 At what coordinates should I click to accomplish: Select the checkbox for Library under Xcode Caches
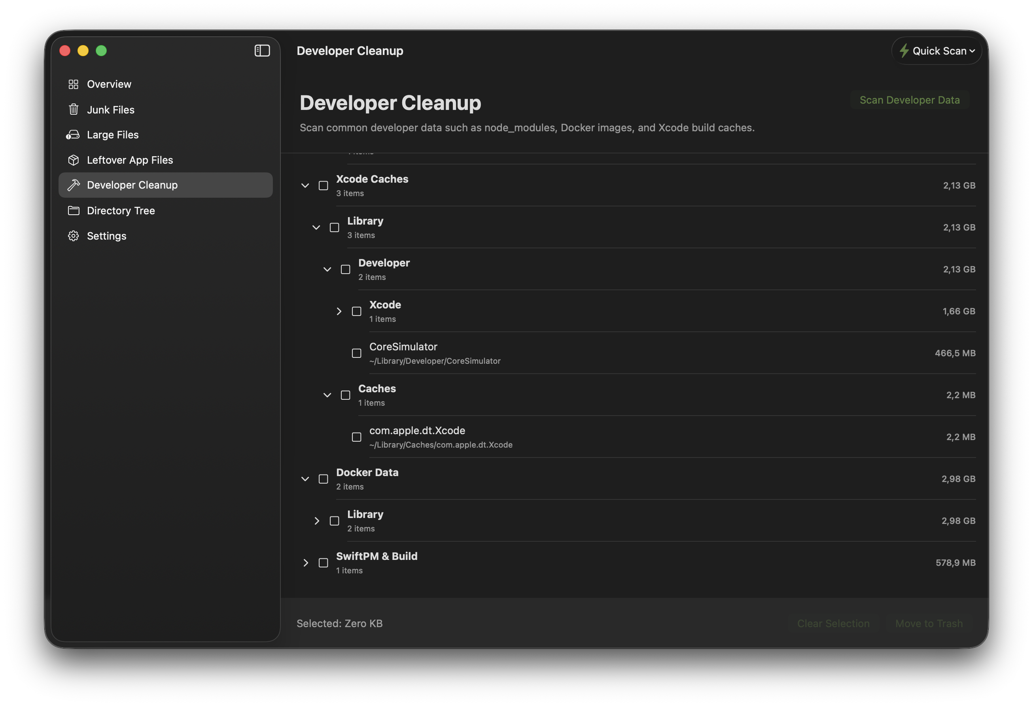(x=334, y=227)
